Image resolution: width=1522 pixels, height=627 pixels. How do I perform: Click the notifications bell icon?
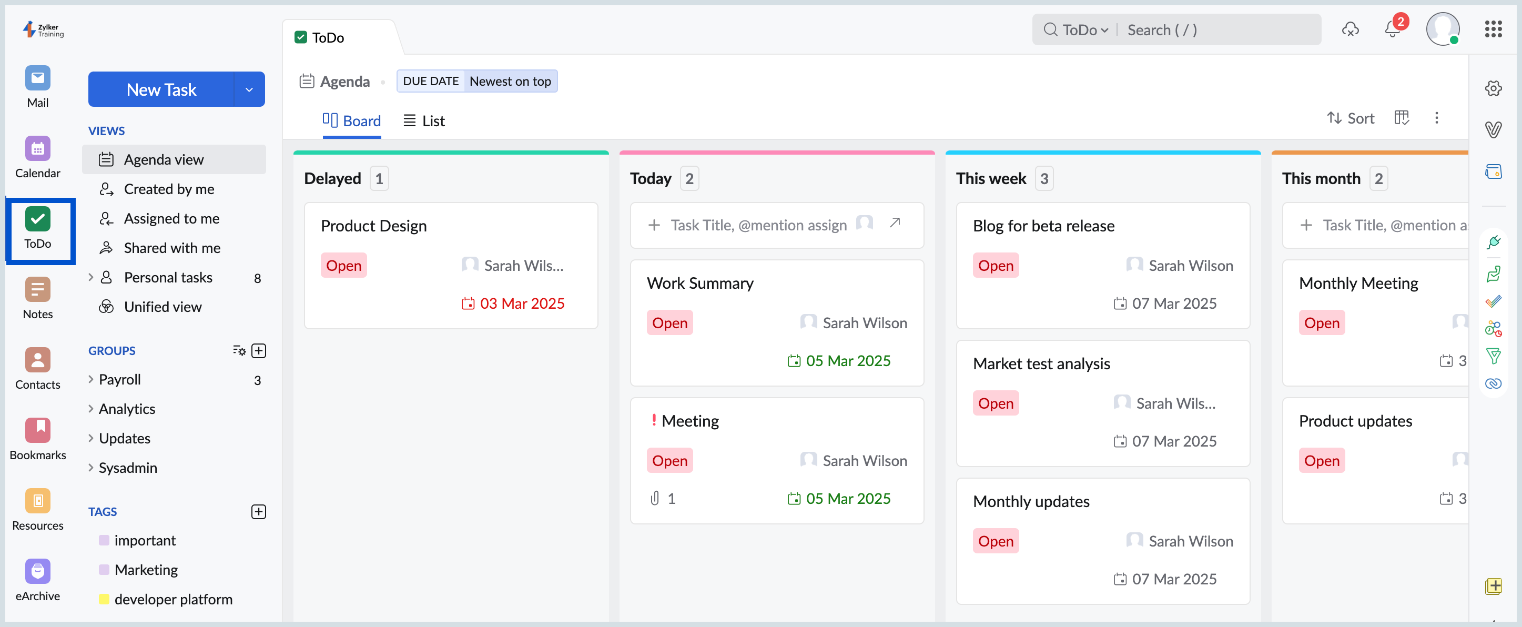click(1392, 29)
